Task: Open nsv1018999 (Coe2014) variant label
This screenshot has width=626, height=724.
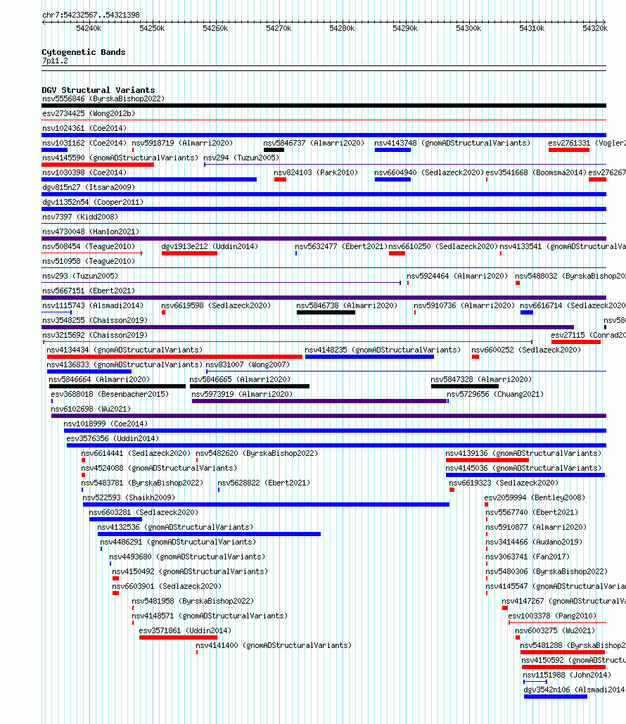Action: coord(106,424)
